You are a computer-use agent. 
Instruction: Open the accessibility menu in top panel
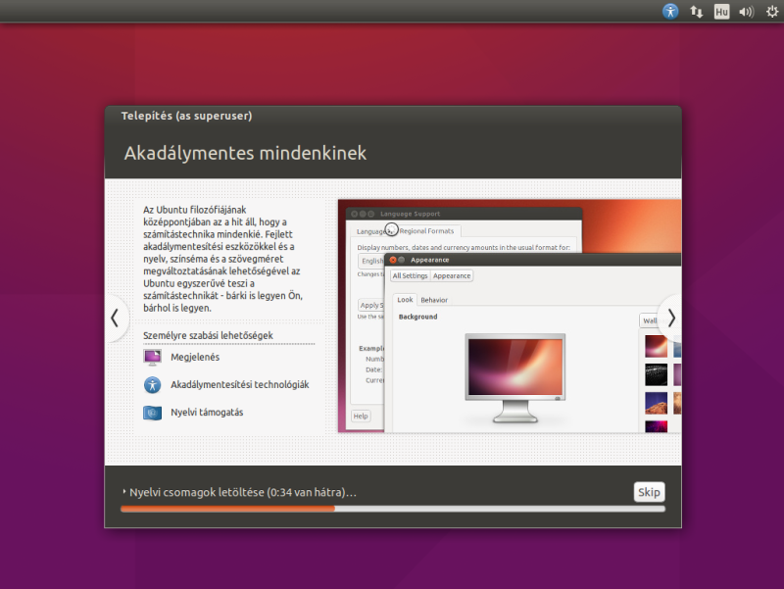click(670, 11)
